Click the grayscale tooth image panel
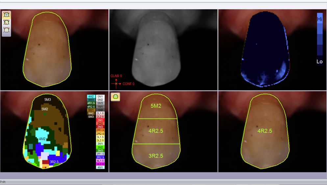The height and width of the screenshot is (185, 327). click(163, 49)
